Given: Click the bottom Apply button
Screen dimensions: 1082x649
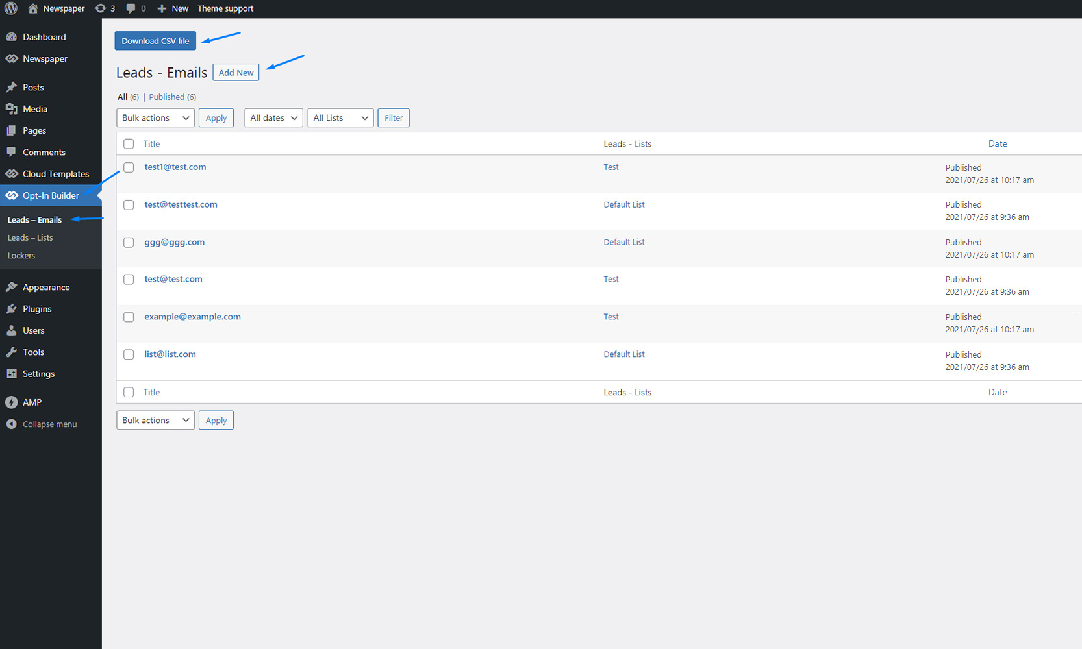Looking at the screenshot, I should click(x=216, y=421).
